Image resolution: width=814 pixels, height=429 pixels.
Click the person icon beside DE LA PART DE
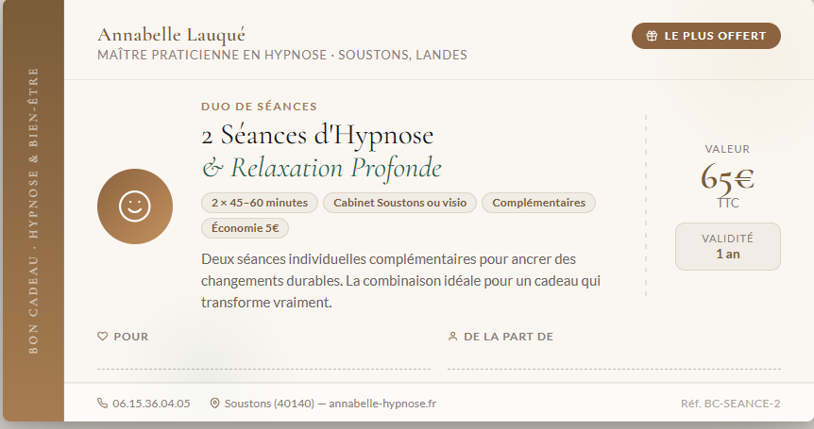452,337
